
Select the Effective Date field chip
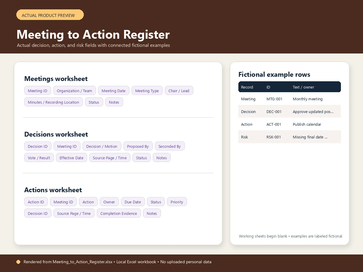(x=71, y=158)
